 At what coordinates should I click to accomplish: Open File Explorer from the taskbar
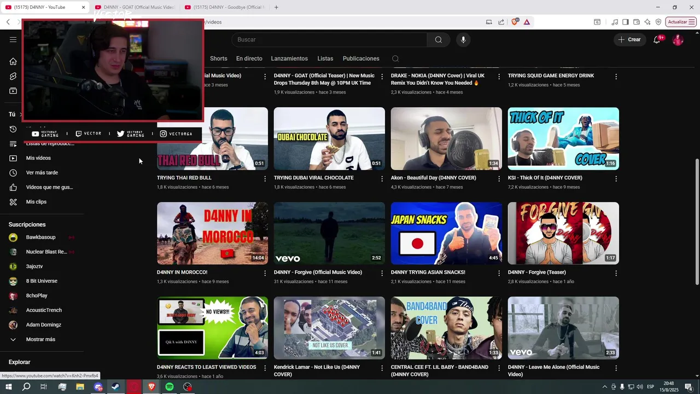(80, 387)
